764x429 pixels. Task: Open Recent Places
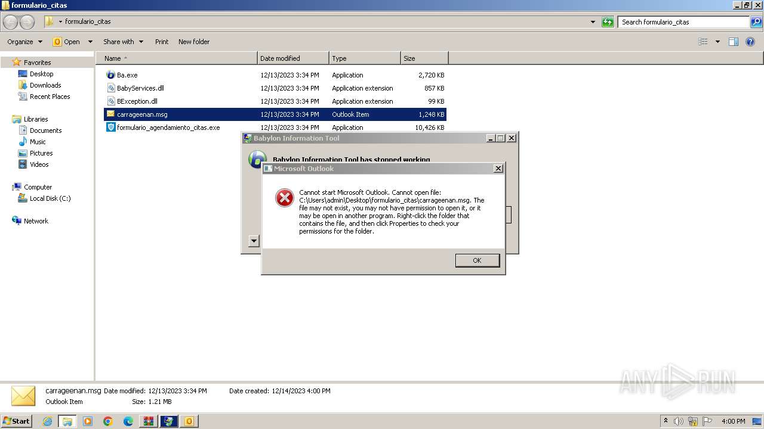50,97
